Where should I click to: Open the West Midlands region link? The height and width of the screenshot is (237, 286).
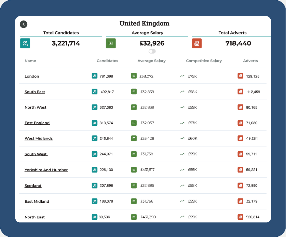tap(39, 138)
